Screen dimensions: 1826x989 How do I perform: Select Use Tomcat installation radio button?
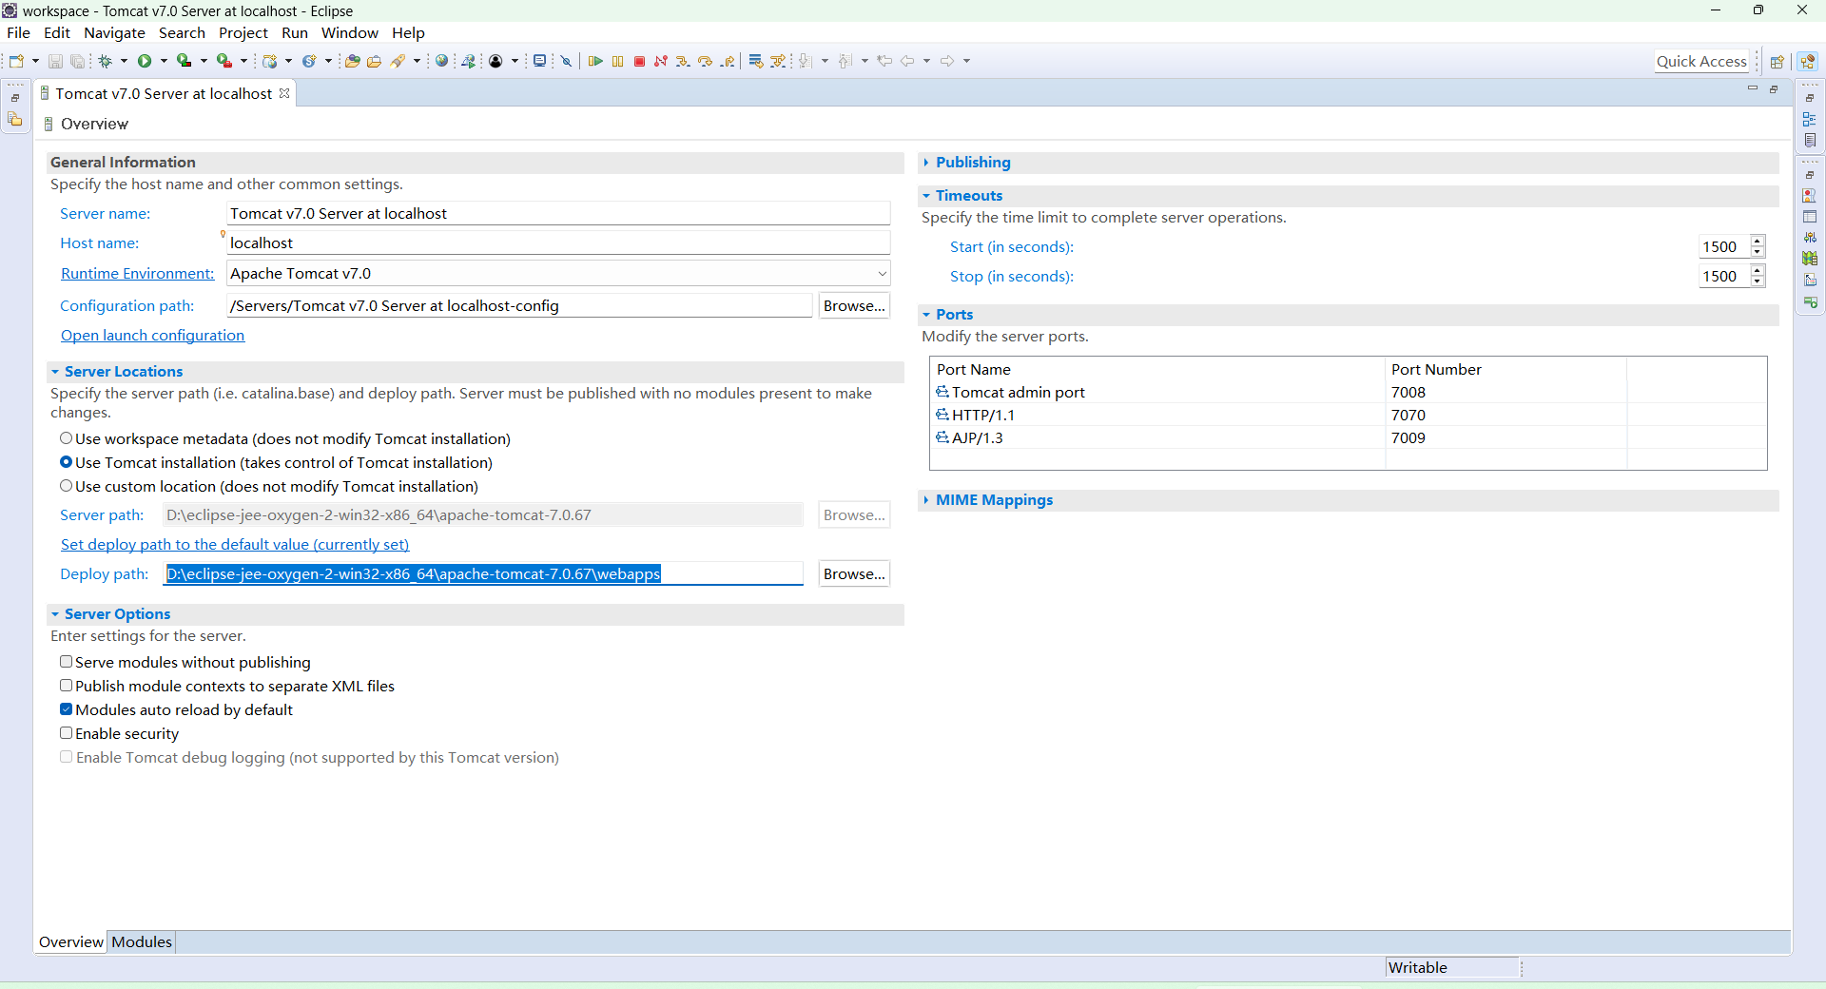pos(67,462)
